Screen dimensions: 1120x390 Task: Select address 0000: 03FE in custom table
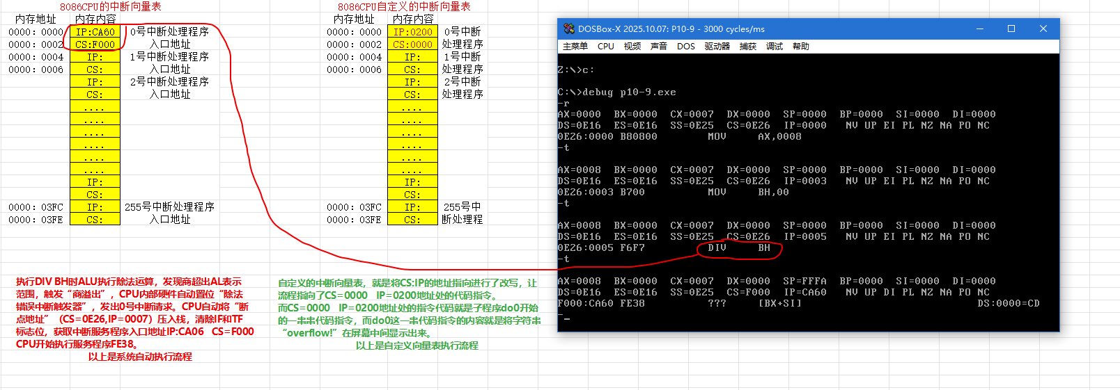click(354, 220)
